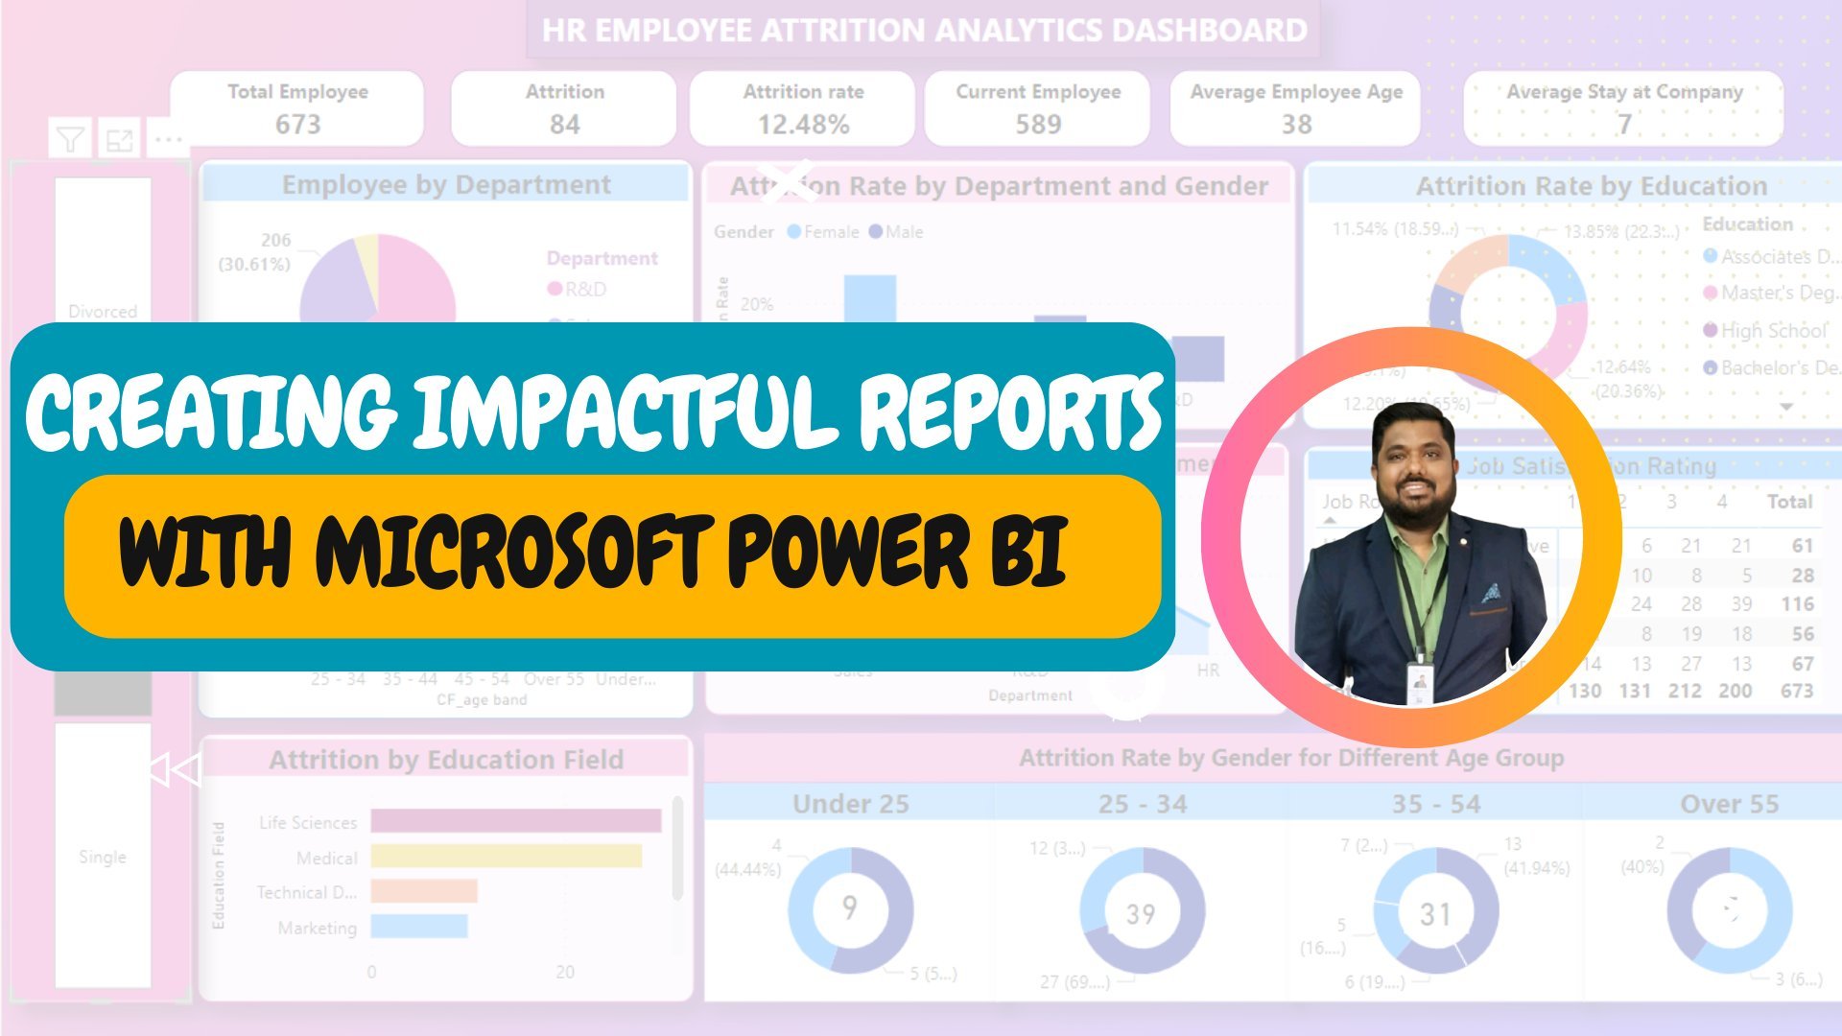This screenshot has height=1036, width=1842.
Task: Click the Under 25 age group donut chart
Action: [849, 908]
